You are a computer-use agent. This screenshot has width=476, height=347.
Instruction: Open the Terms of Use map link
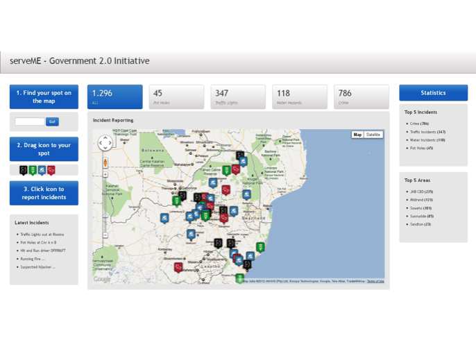[x=375, y=282]
